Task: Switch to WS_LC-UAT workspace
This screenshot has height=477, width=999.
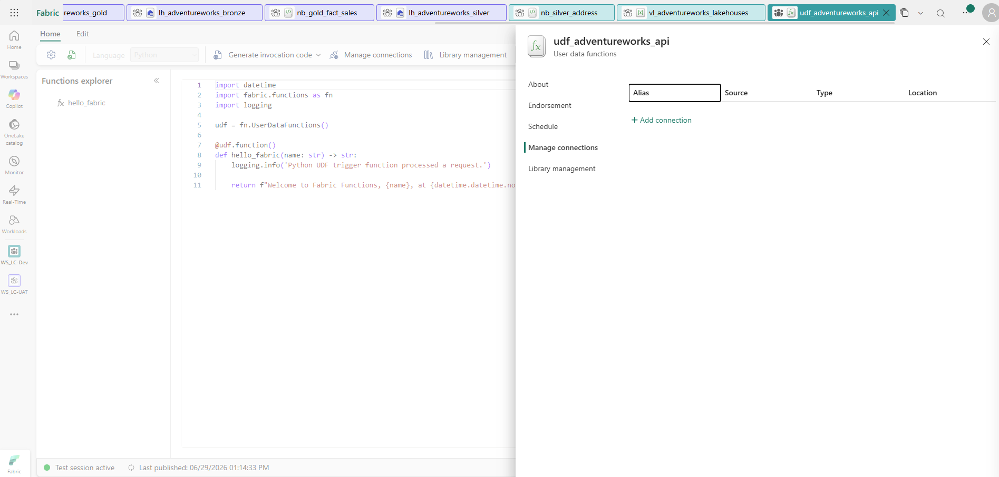Action: (x=14, y=284)
